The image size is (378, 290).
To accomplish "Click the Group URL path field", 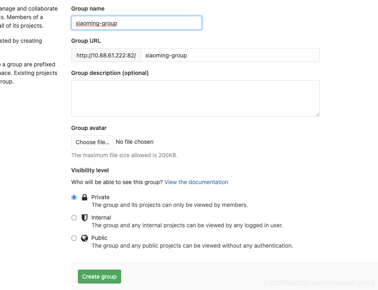I will (x=230, y=55).
